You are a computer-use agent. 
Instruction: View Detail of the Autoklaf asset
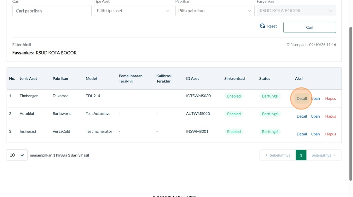(x=302, y=116)
